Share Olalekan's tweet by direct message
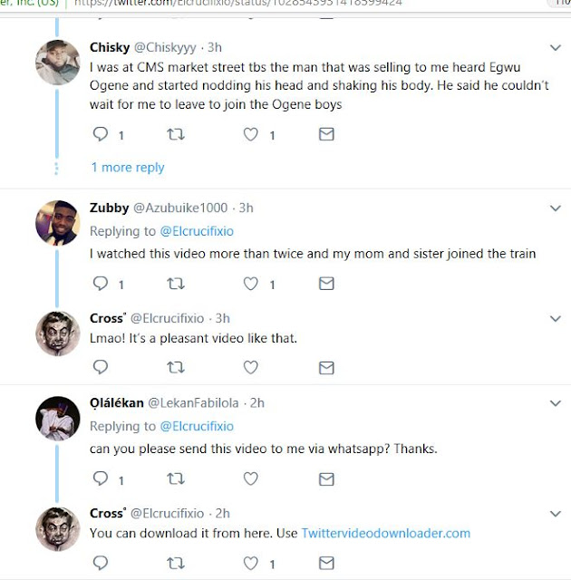Screen dimensions: 571x580 click(326, 478)
